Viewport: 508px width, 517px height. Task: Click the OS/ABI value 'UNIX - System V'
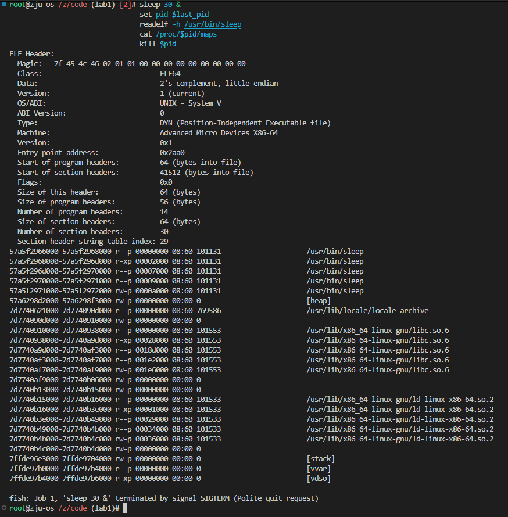tap(191, 103)
